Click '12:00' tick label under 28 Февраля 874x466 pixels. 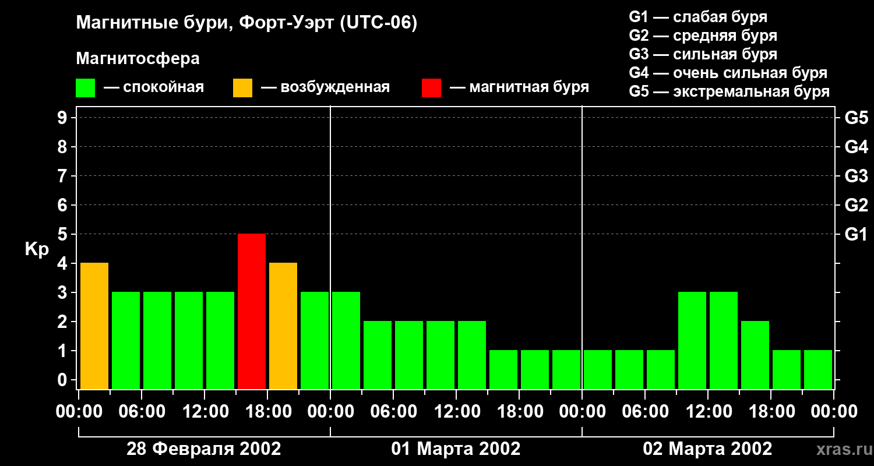(x=205, y=412)
